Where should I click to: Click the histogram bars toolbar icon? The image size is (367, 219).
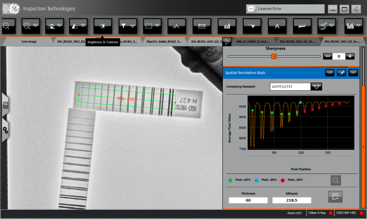click(x=350, y=26)
